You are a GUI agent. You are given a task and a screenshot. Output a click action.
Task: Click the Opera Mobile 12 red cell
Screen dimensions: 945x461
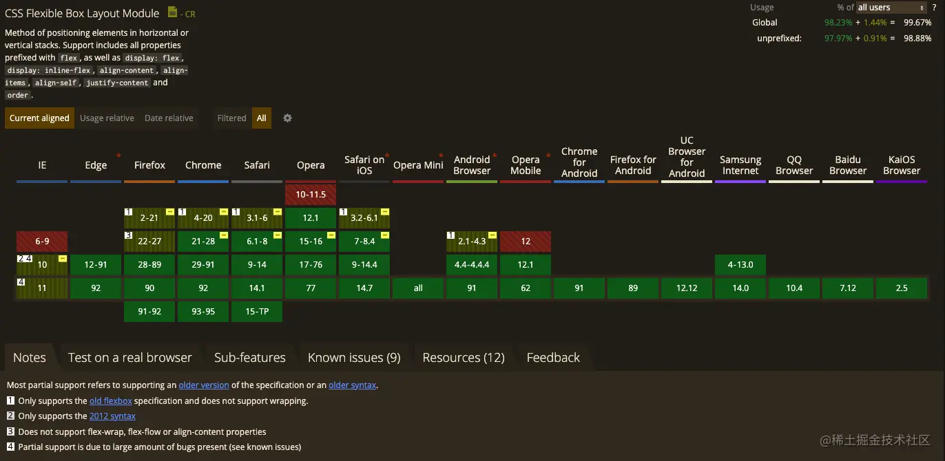tap(526, 242)
